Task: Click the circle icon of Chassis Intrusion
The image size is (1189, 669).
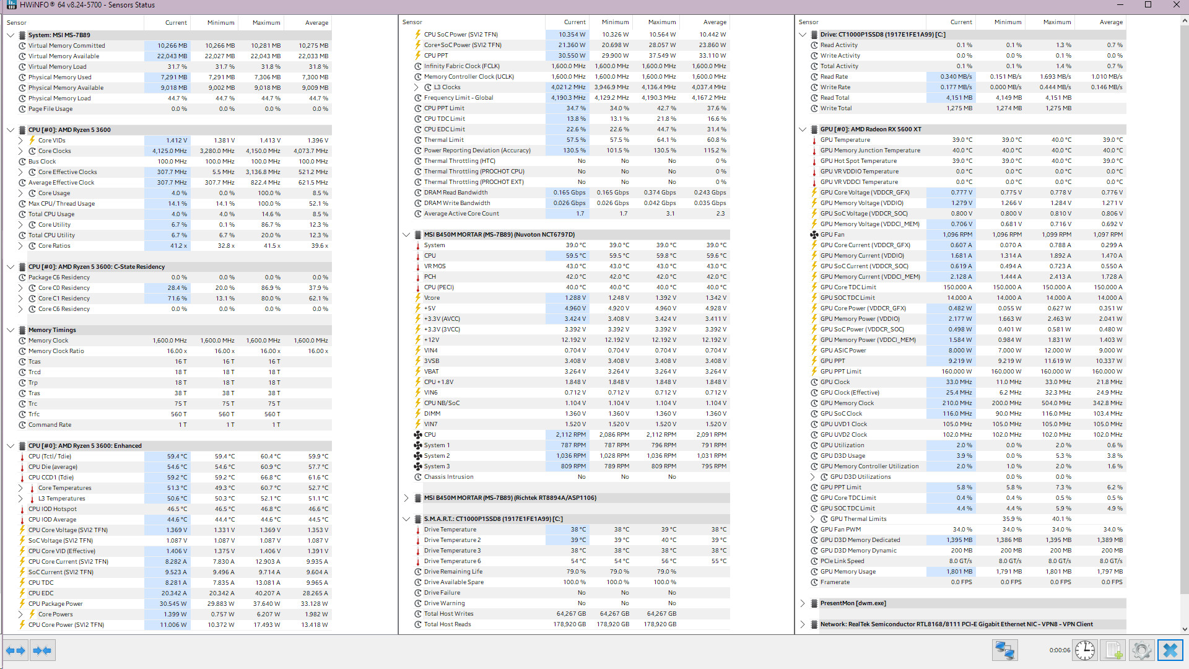Action: point(418,477)
